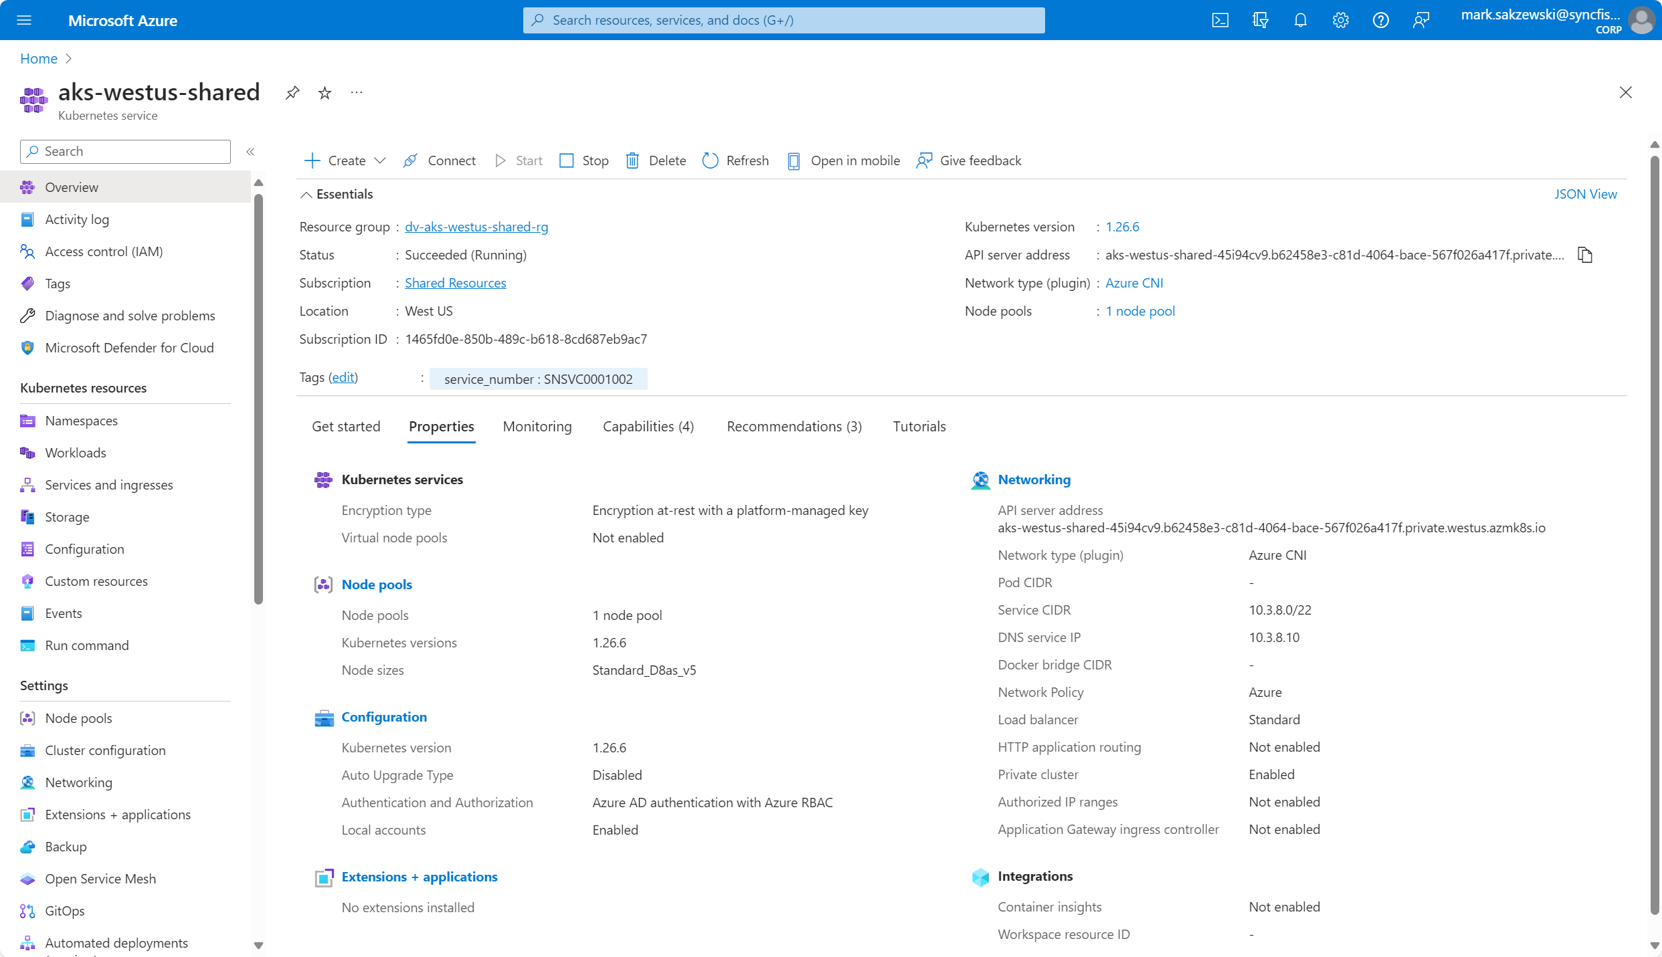Open the more actions ellipsis beside title
This screenshot has height=957, width=1662.
coord(357,92)
